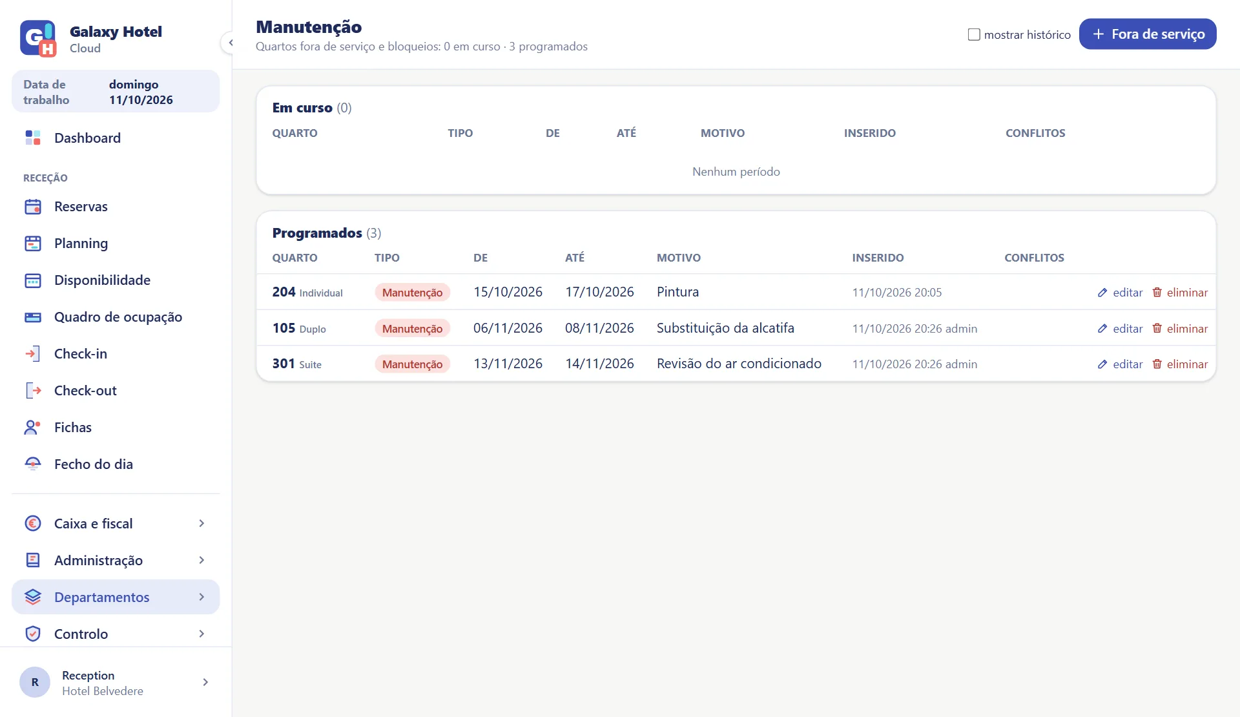This screenshot has height=717, width=1240.
Task: Click the Planning icon
Action: coord(33,244)
